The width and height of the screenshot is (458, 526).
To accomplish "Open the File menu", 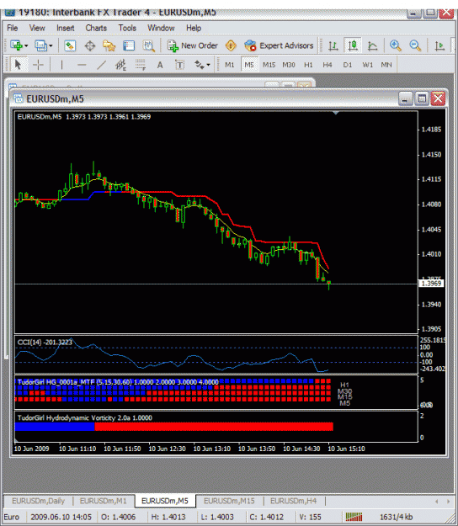I will [13, 28].
